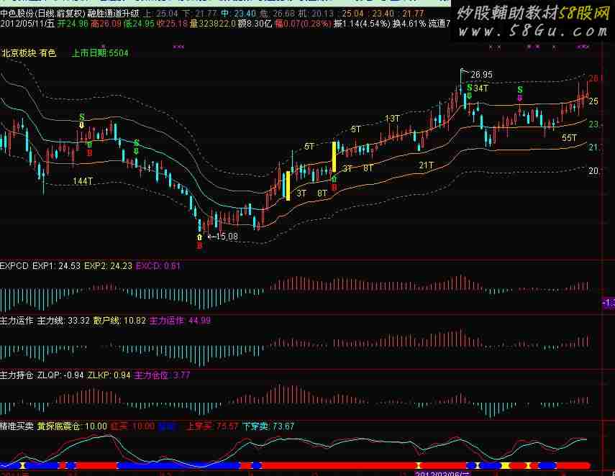The image size is (615, 476).
Task: Click the turnover rate 换4.61%
Action: pos(409,24)
